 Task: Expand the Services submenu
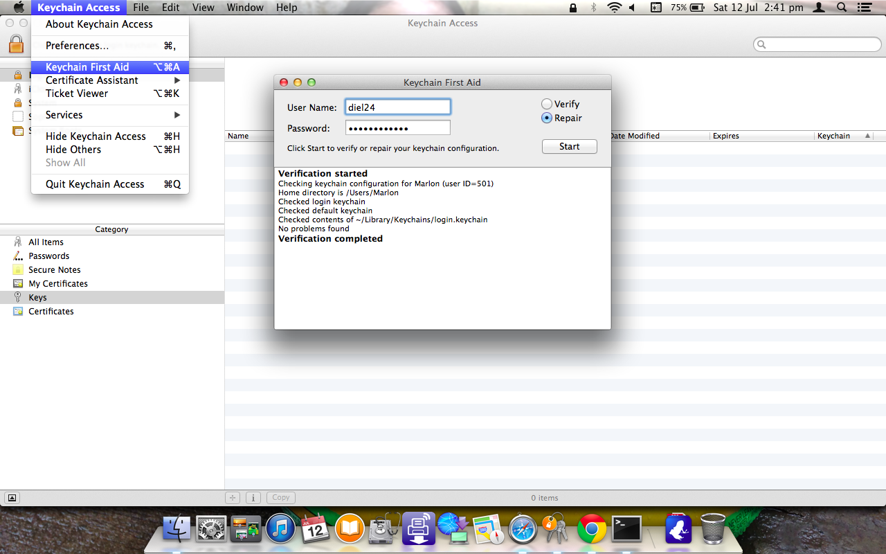click(x=177, y=115)
